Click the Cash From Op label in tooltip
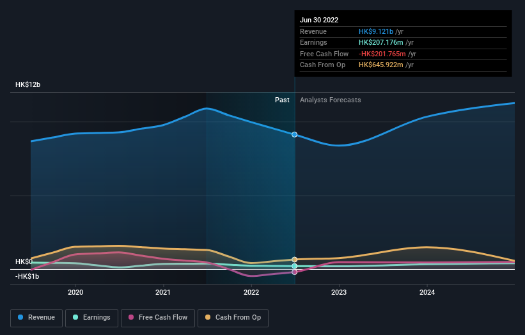Viewport: 525px width, 335px height. pos(322,65)
